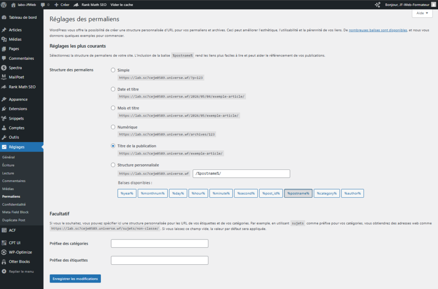Screen dimensions: 438x289
Task: Click the WordPress logo icon in admin bar
Action: click(3, 5)
